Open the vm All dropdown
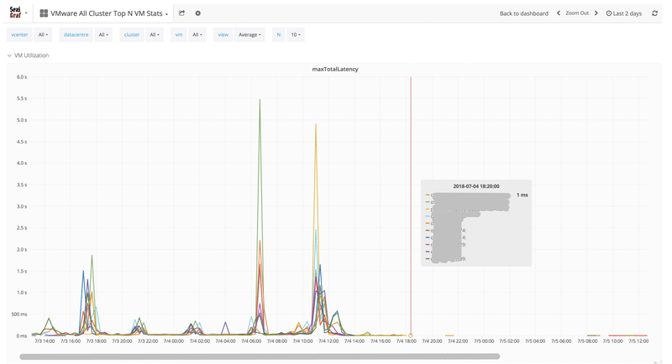This screenshot has height=364, width=672. click(197, 34)
